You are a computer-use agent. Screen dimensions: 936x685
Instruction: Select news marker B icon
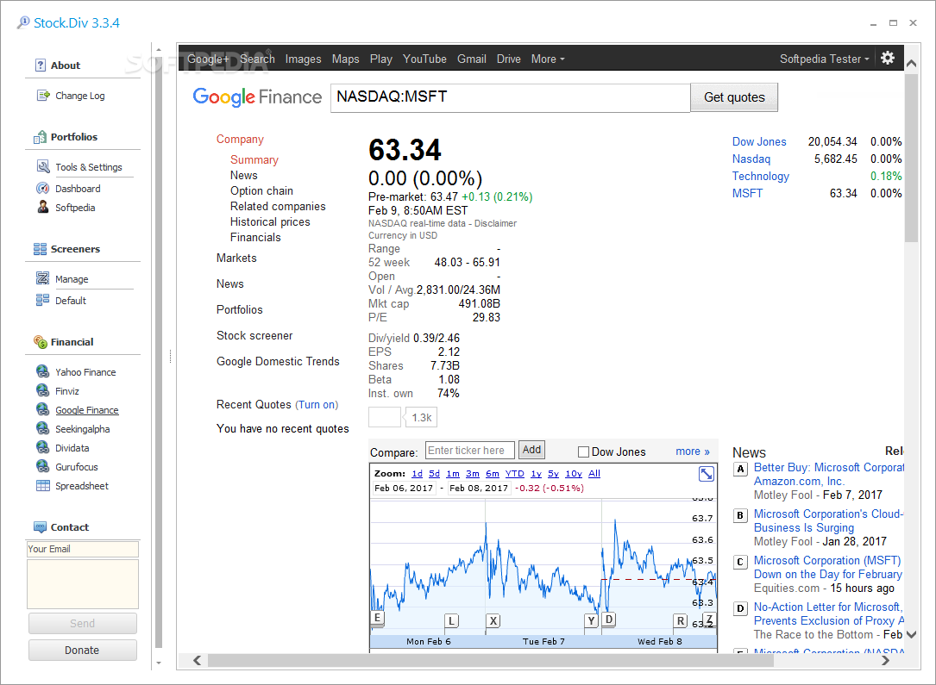click(740, 515)
